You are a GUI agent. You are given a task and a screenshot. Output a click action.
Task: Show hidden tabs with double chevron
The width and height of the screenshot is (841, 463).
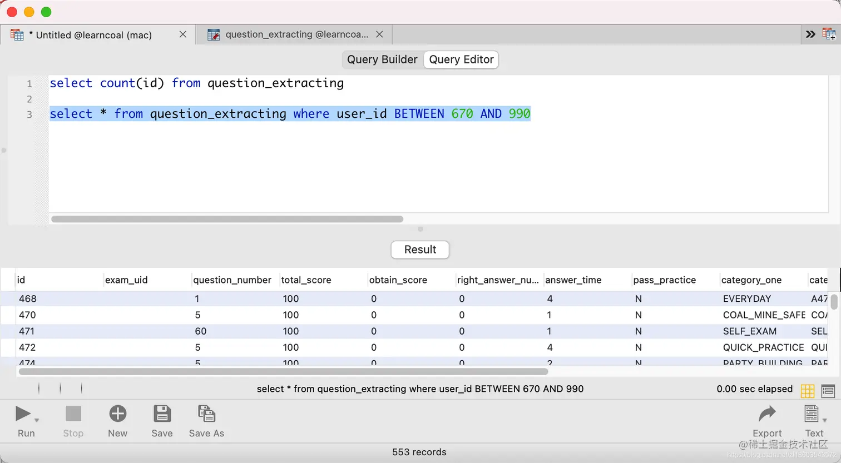810,34
